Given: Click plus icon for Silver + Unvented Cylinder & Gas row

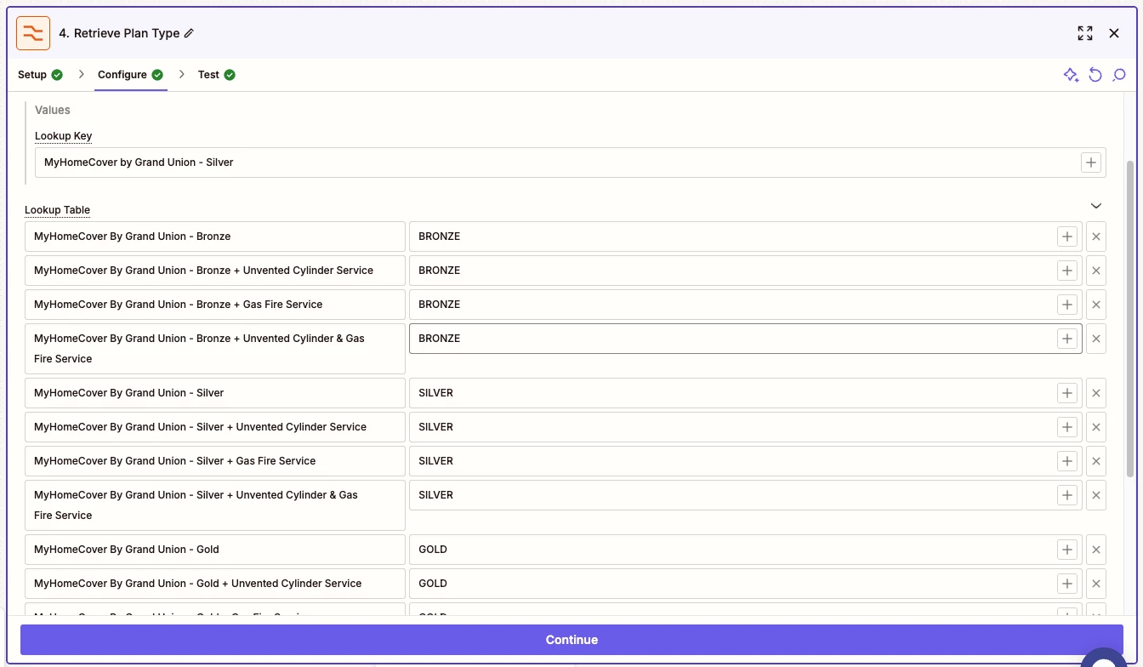Looking at the screenshot, I should (x=1067, y=495).
